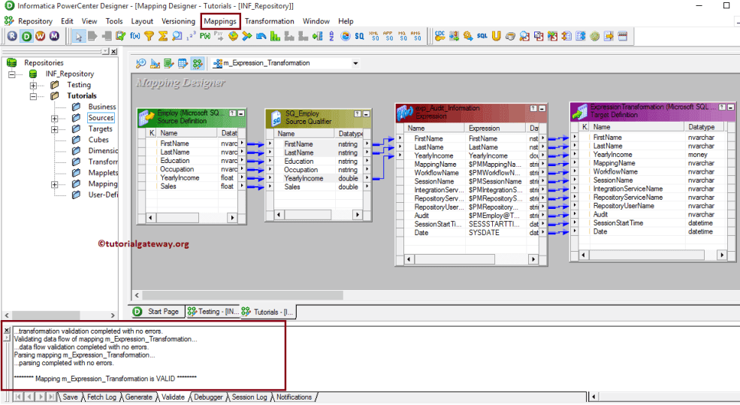Click the zoom magnifier icon above workspace
Image resolution: width=740 pixels, height=405 pixels.
click(140, 63)
